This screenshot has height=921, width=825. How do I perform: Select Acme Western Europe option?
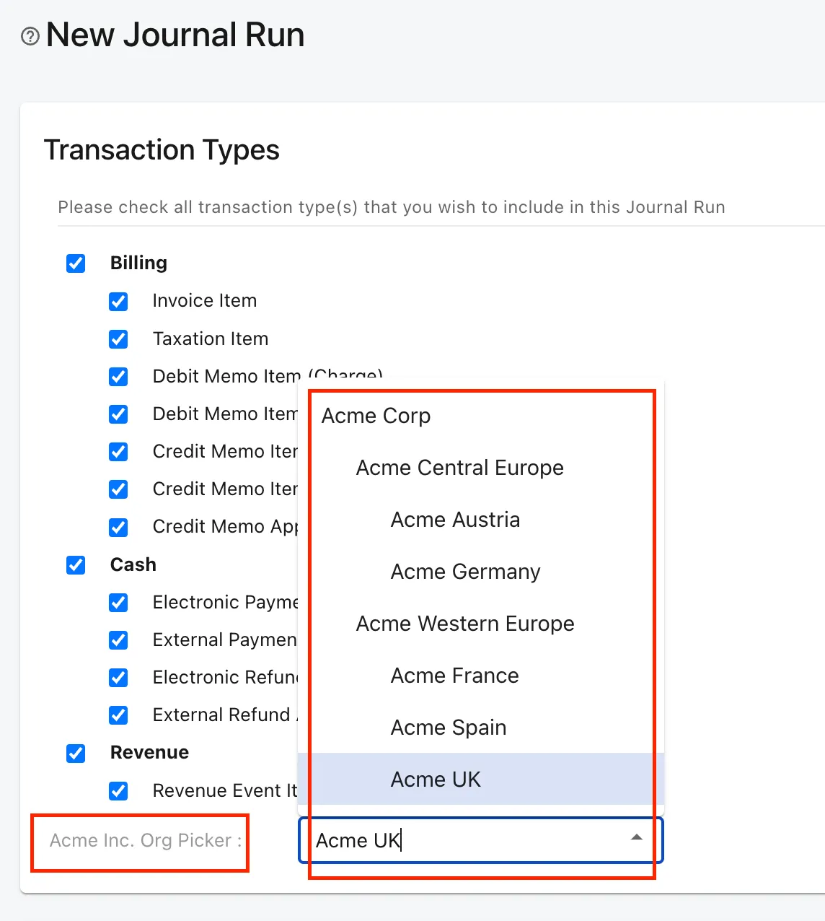point(481,624)
